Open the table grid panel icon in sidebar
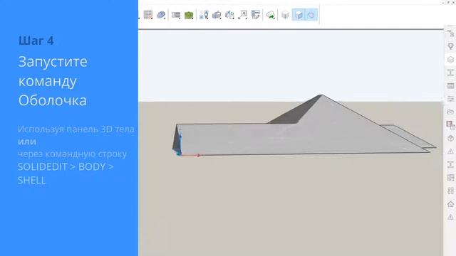Screen dimensions: 456x256 tap(450, 178)
